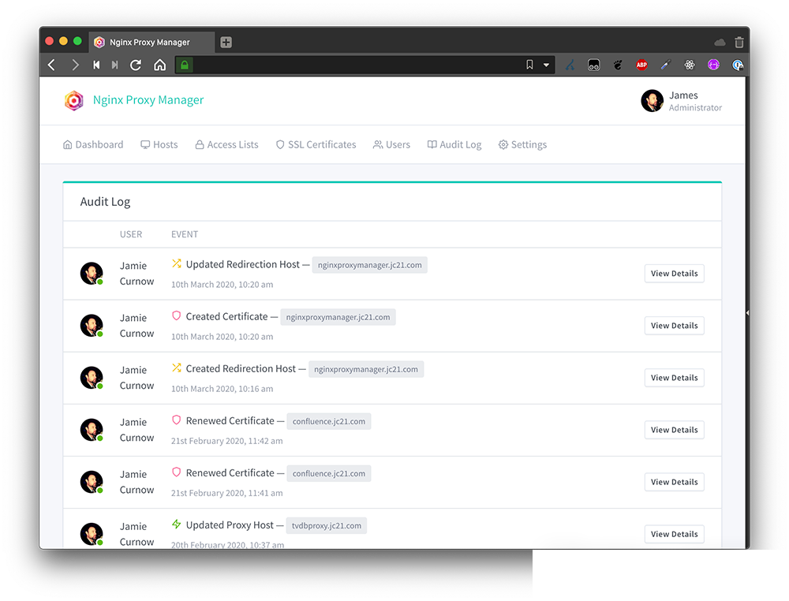The width and height of the screenshot is (789, 601).
Task: Click the green padlock security icon
Action: point(185,65)
